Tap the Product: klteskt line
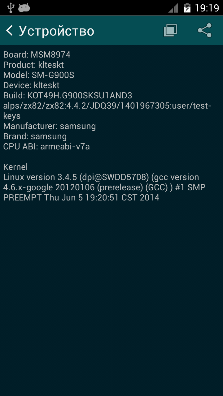The image size is (223, 396). pos(33,65)
